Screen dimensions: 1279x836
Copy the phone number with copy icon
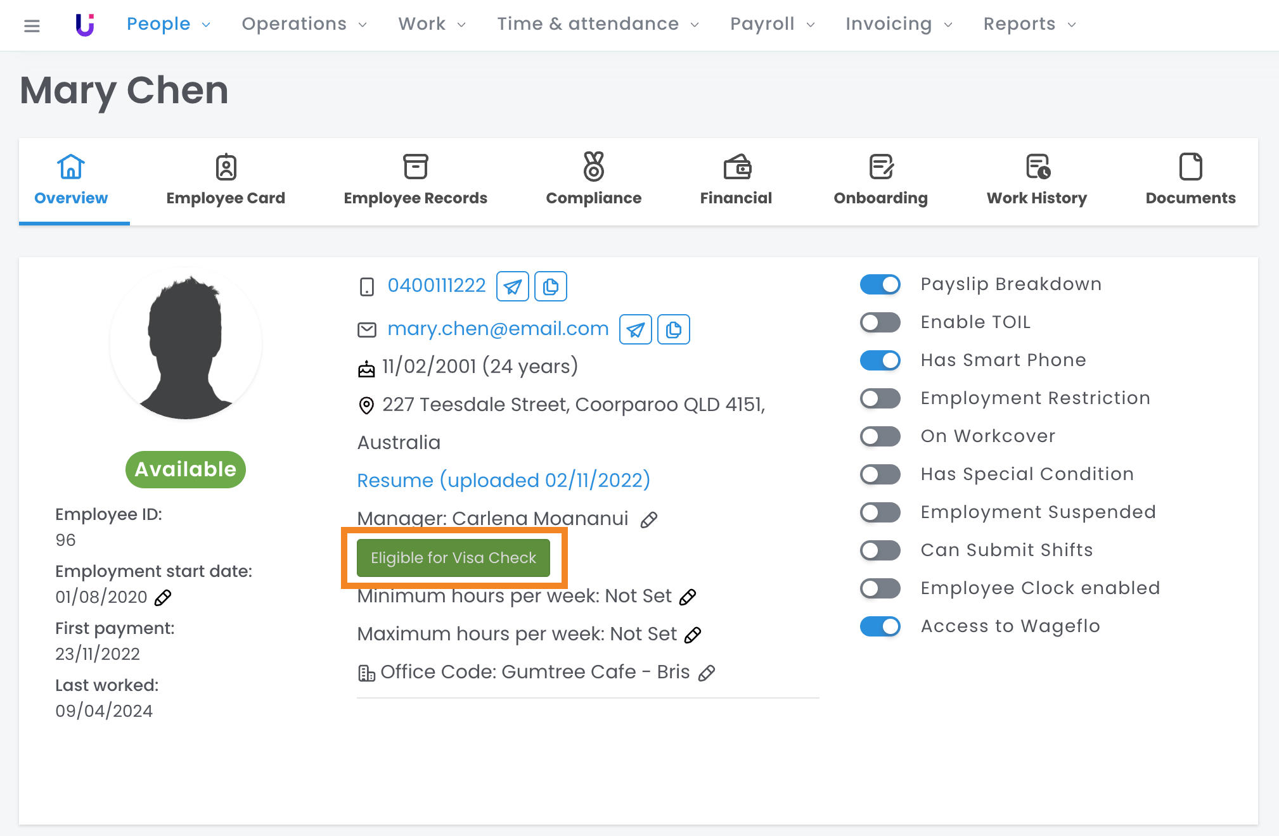[550, 286]
